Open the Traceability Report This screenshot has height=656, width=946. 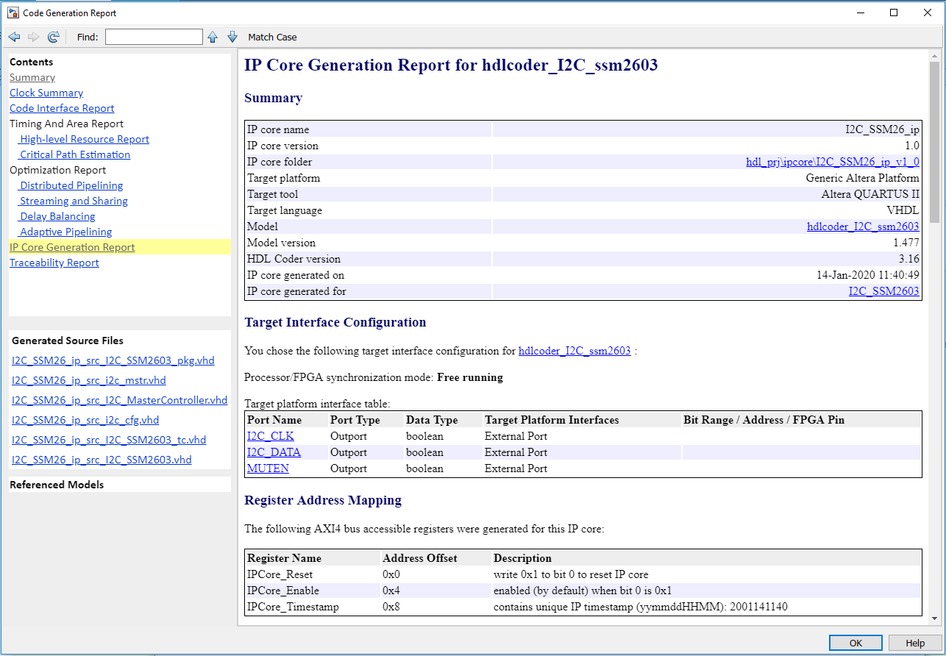pyautogui.click(x=54, y=263)
